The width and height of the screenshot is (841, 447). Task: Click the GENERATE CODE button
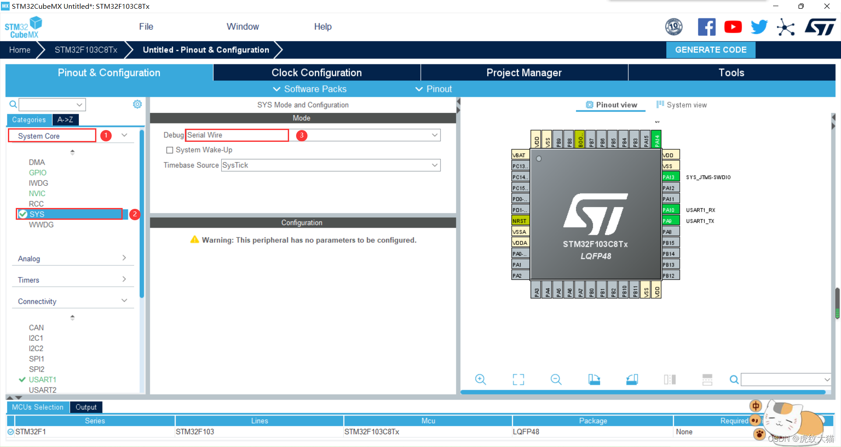coord(710,50)
